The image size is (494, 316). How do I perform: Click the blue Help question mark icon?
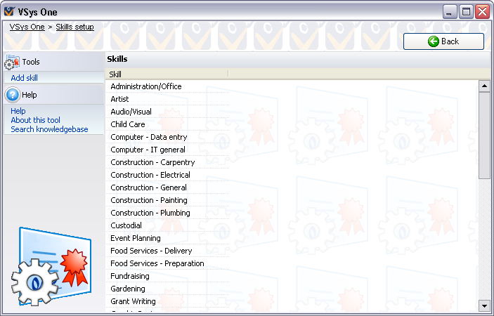(13, 95)
